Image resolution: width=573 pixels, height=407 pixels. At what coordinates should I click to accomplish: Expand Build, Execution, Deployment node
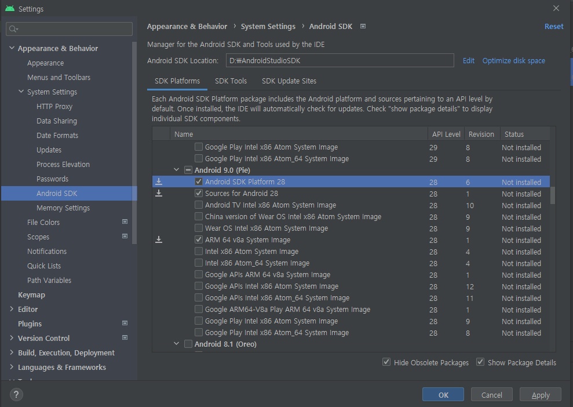coord(12,353)
